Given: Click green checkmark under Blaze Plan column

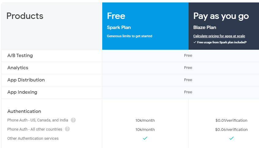Looking at the screenshot, I should pyautogui.click(x=231, y=138).
